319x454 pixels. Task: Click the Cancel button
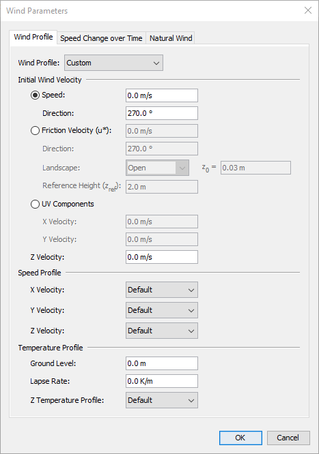click(288, 438)
